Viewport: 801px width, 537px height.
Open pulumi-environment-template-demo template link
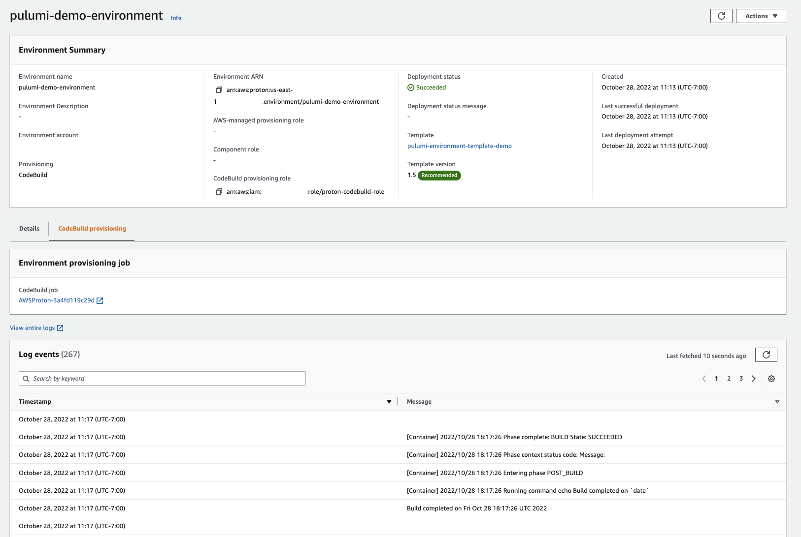coord(459,146)
